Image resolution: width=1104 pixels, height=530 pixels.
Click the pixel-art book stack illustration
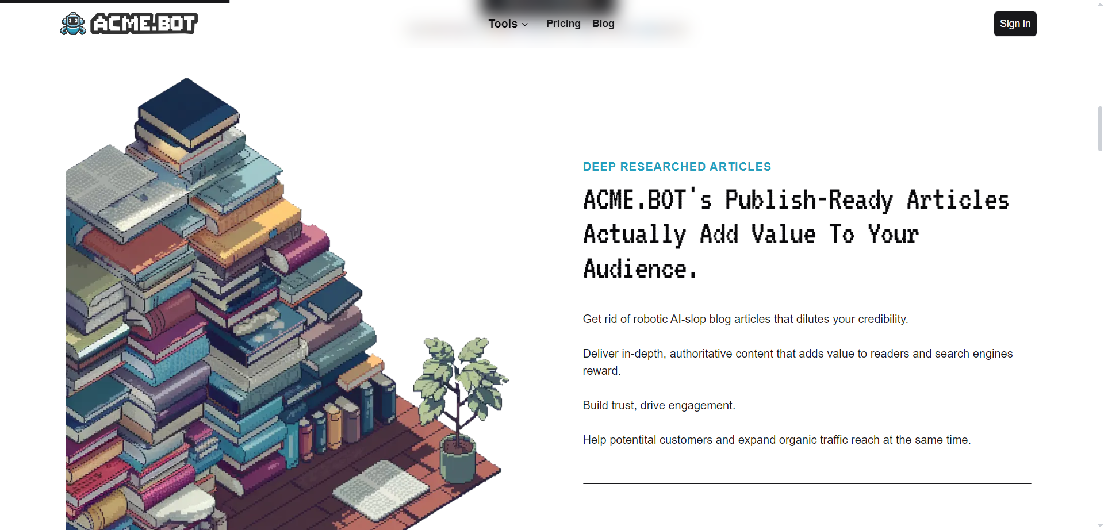coord(287,304)
